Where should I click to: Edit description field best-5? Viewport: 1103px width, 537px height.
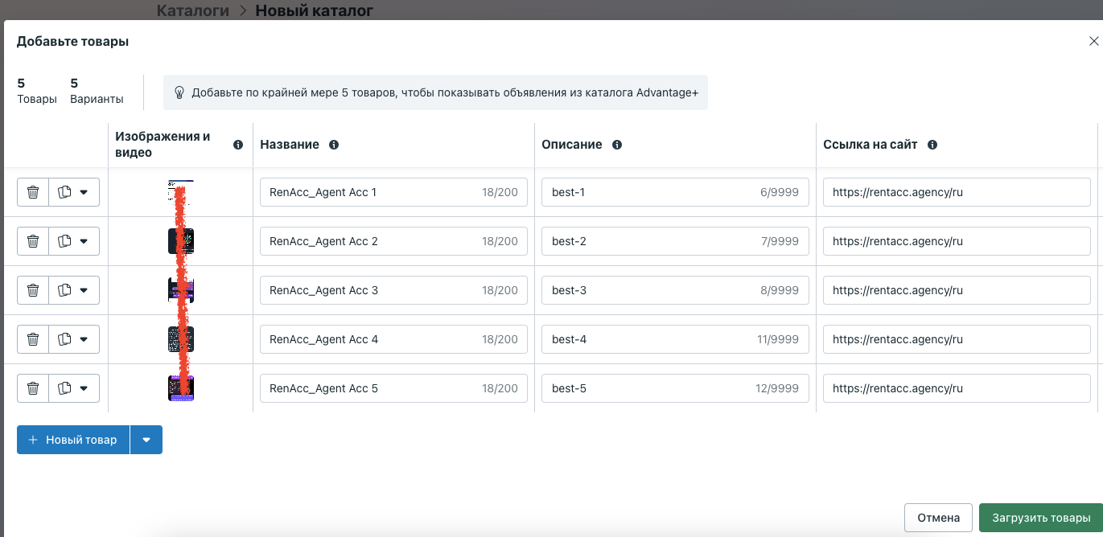(675, 388)
